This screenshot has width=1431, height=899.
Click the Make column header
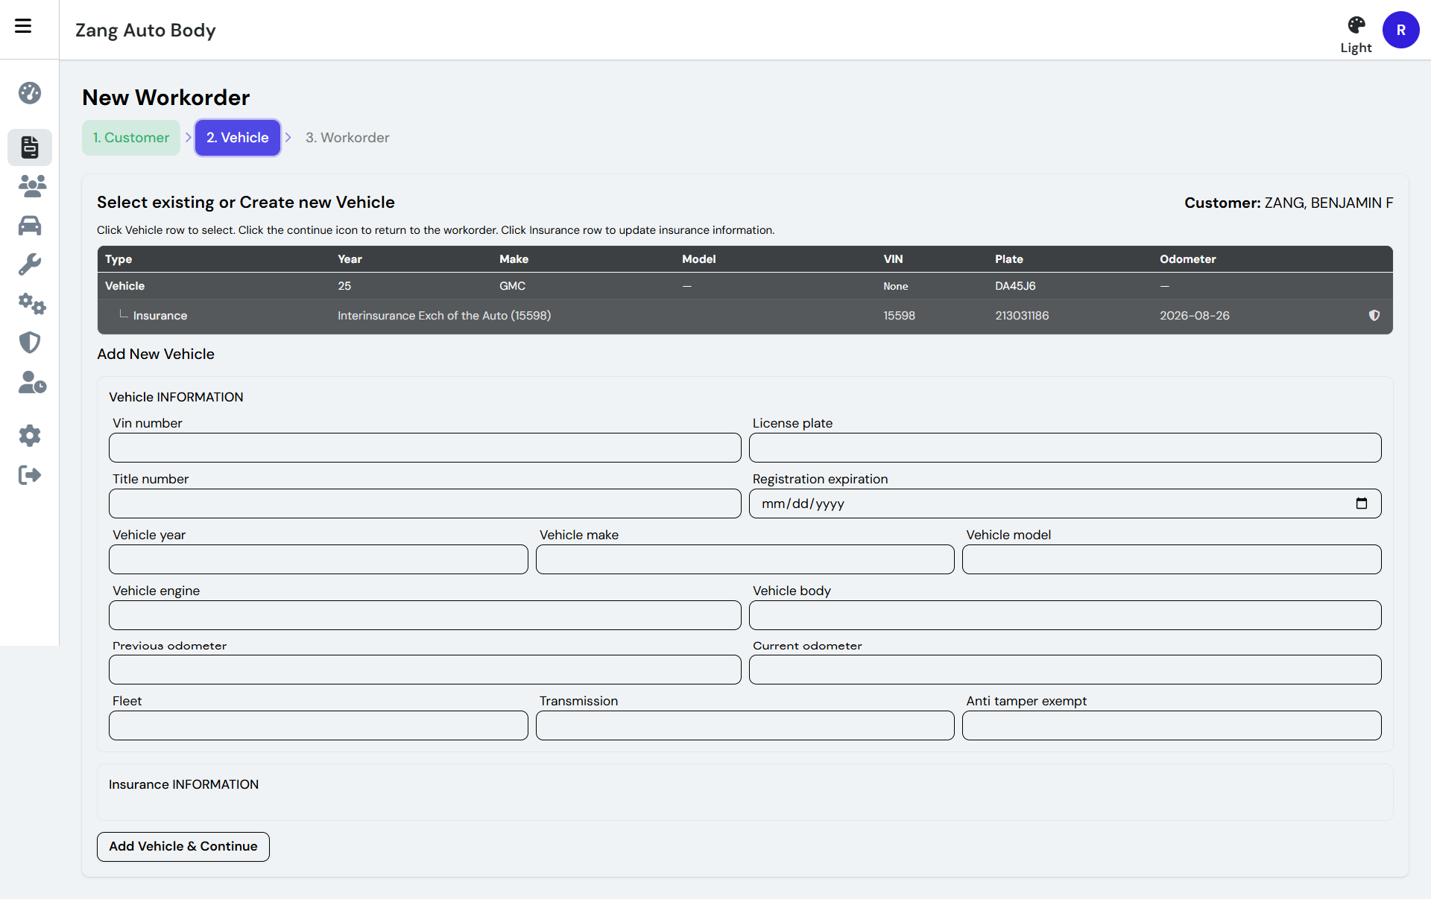coord(514,259)
